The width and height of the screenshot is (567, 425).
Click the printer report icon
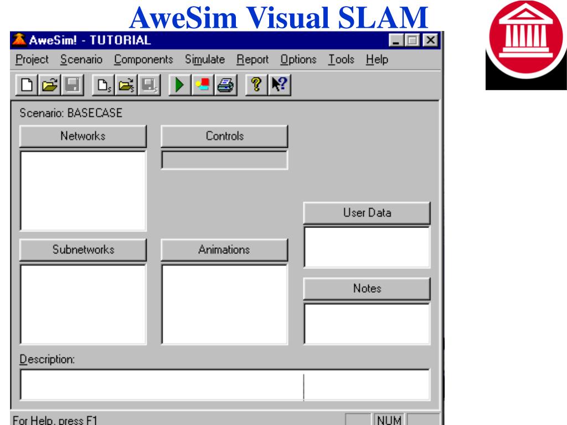pos(226,85)
